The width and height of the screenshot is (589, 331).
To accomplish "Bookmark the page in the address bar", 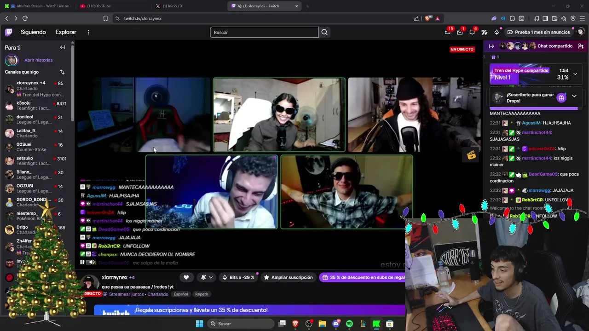I will (x=105, y=18).
